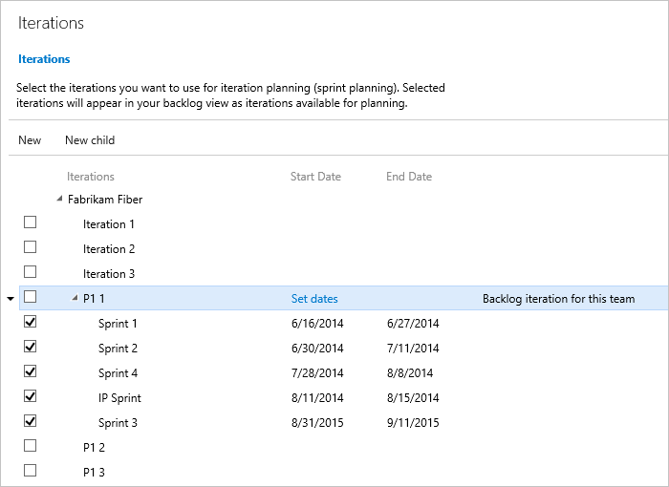The width and height of the screenshot is (669, 487).
Task: Tick the P1 1 checkbox
Action: [31, 297]
